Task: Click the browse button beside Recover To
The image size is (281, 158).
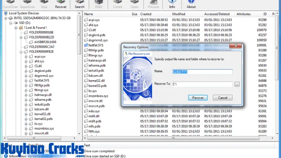Action: (237, 84)
